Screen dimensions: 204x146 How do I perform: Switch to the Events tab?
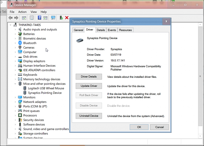[112, 30]
